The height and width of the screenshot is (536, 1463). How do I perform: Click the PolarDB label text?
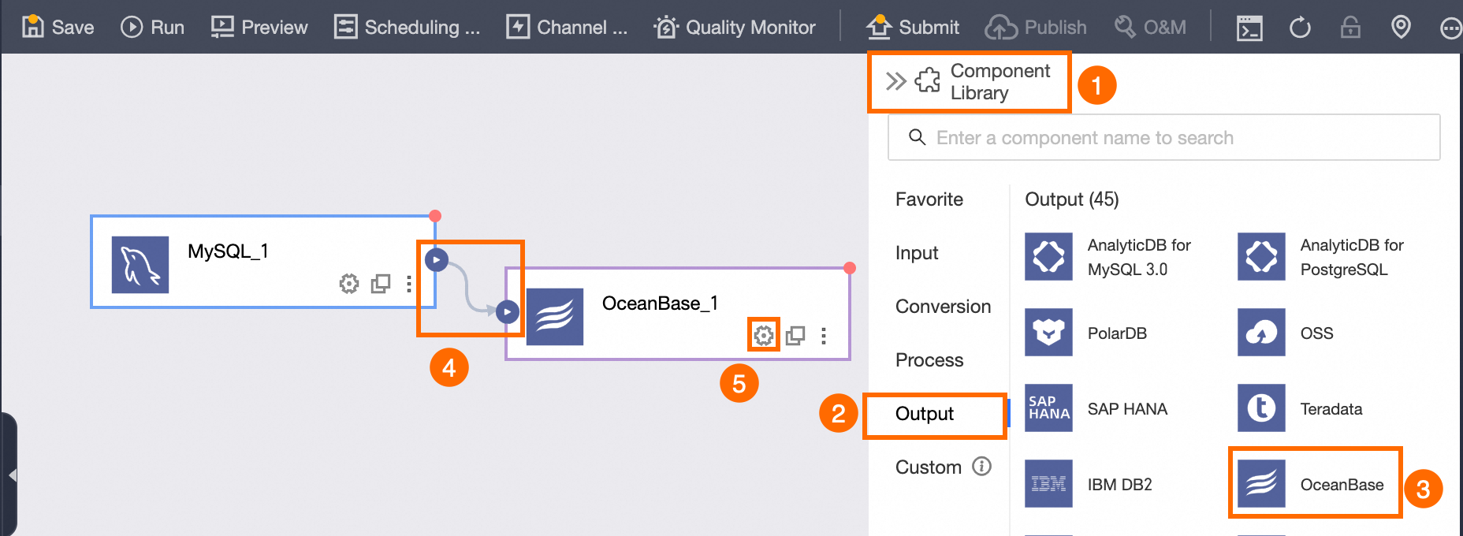click(x=1117, y=333)
